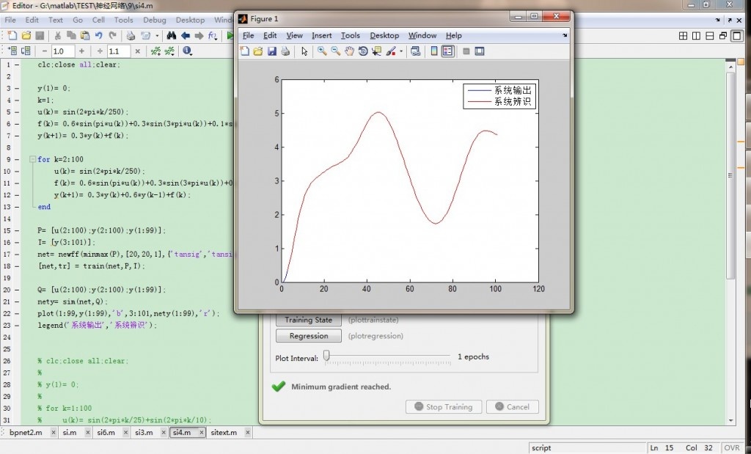The width and height of the screenshot is (751, 454).
Task: Create a new figure in Figure 1 toolbar
Action: [x=245, y=51]
